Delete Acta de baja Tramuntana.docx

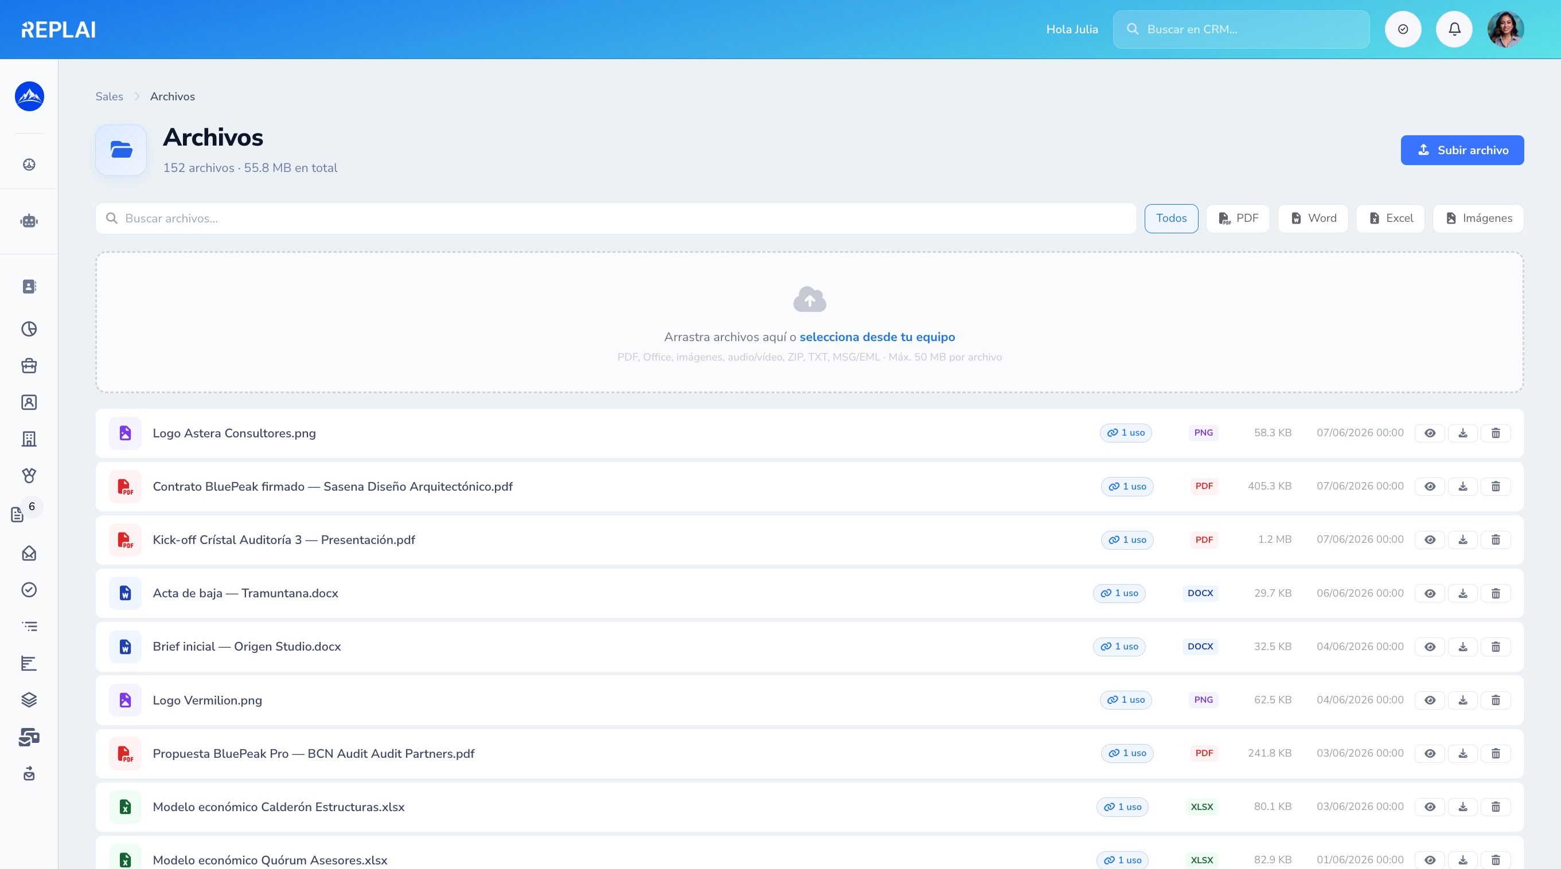[x=1496, y=593]
